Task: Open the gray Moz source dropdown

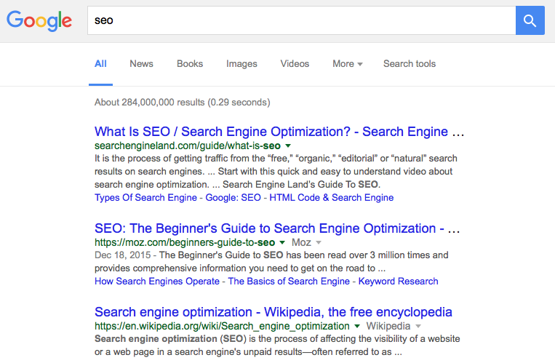Action: pos(306,242)
